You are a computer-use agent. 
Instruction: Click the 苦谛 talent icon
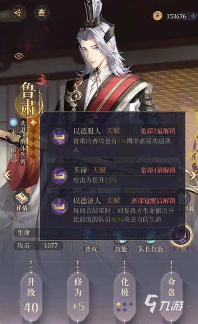click(59, 175)
